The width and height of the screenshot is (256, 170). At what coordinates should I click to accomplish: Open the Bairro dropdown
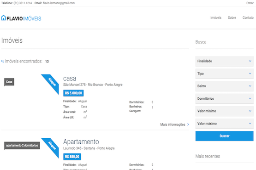click(224, 86)
